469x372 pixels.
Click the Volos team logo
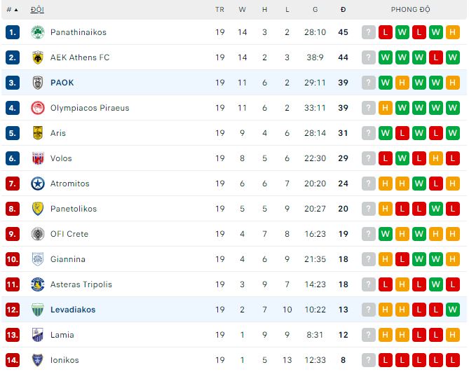coord(38,158)
